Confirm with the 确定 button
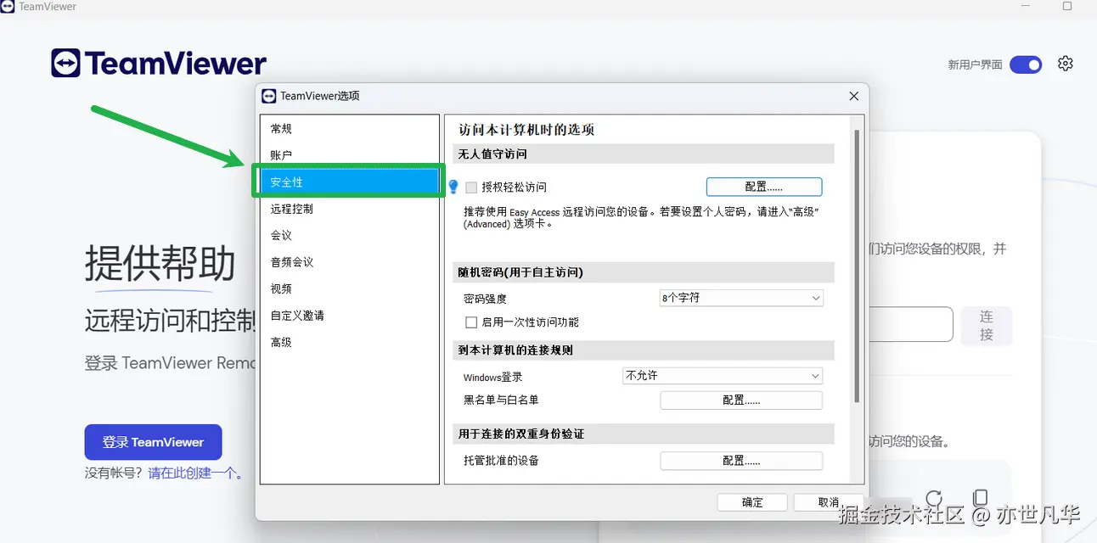This screenshot has height=543, width=1097. coord(752,502)
